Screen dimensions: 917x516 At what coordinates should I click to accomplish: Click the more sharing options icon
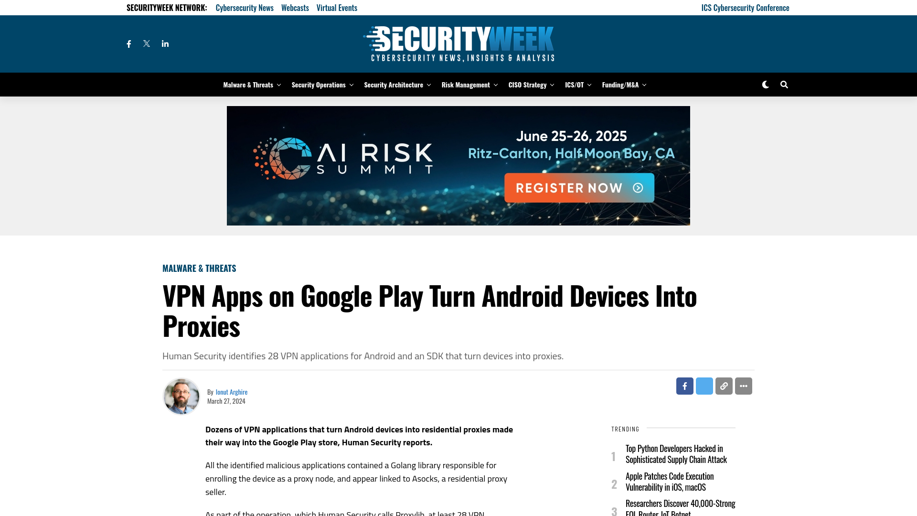coord(743,386)
